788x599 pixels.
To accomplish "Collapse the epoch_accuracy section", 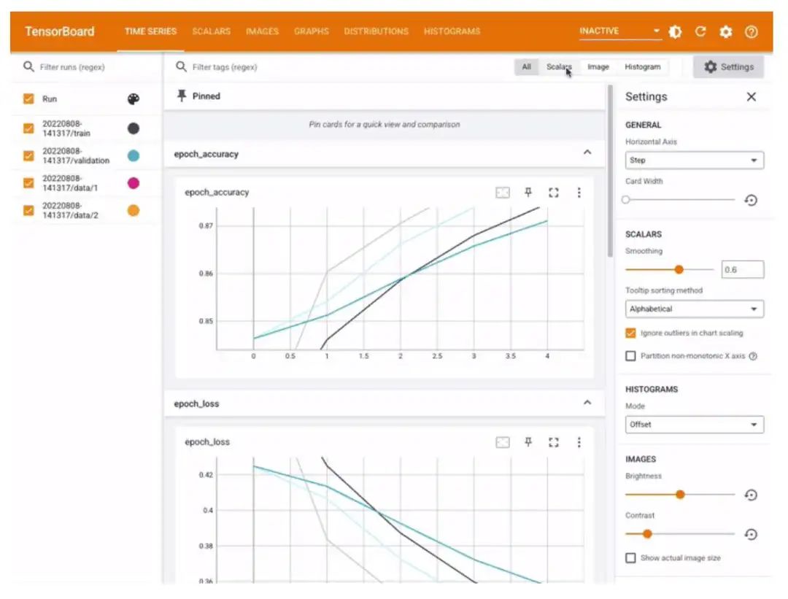I will [587, 154].
